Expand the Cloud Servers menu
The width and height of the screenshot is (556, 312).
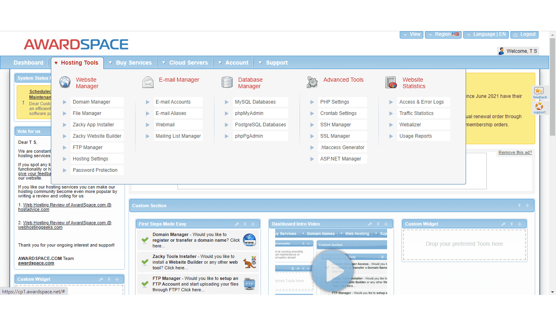coord(185,63)
